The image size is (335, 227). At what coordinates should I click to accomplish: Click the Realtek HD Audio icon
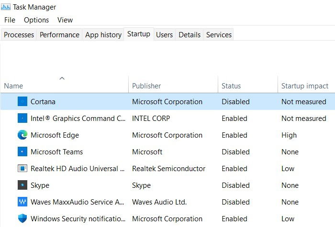(22, 168)
